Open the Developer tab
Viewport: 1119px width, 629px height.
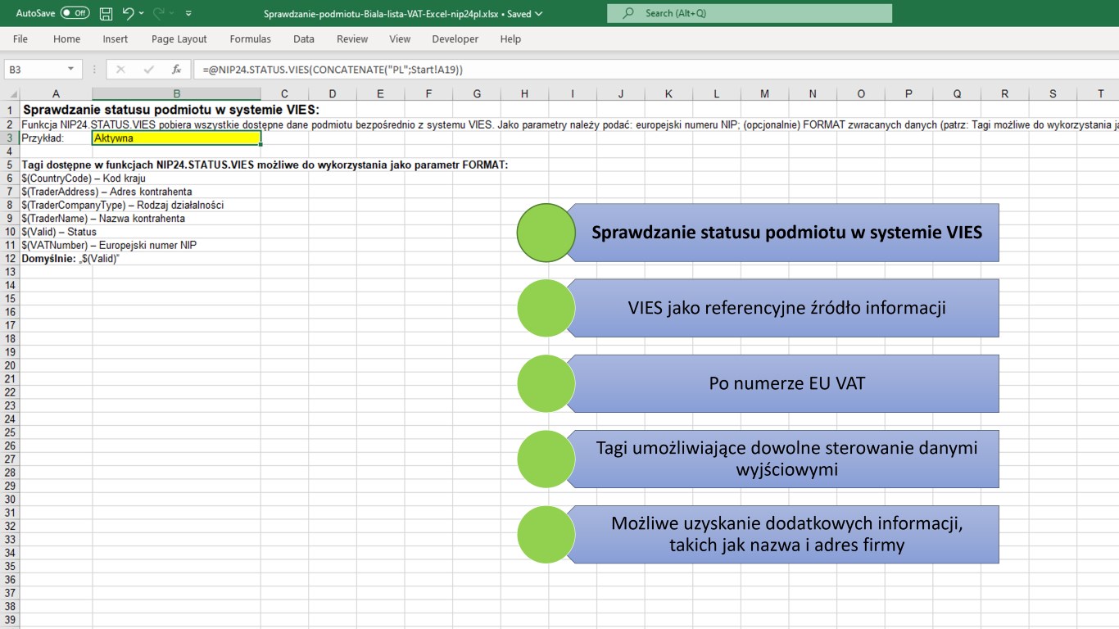pos(455,38)
